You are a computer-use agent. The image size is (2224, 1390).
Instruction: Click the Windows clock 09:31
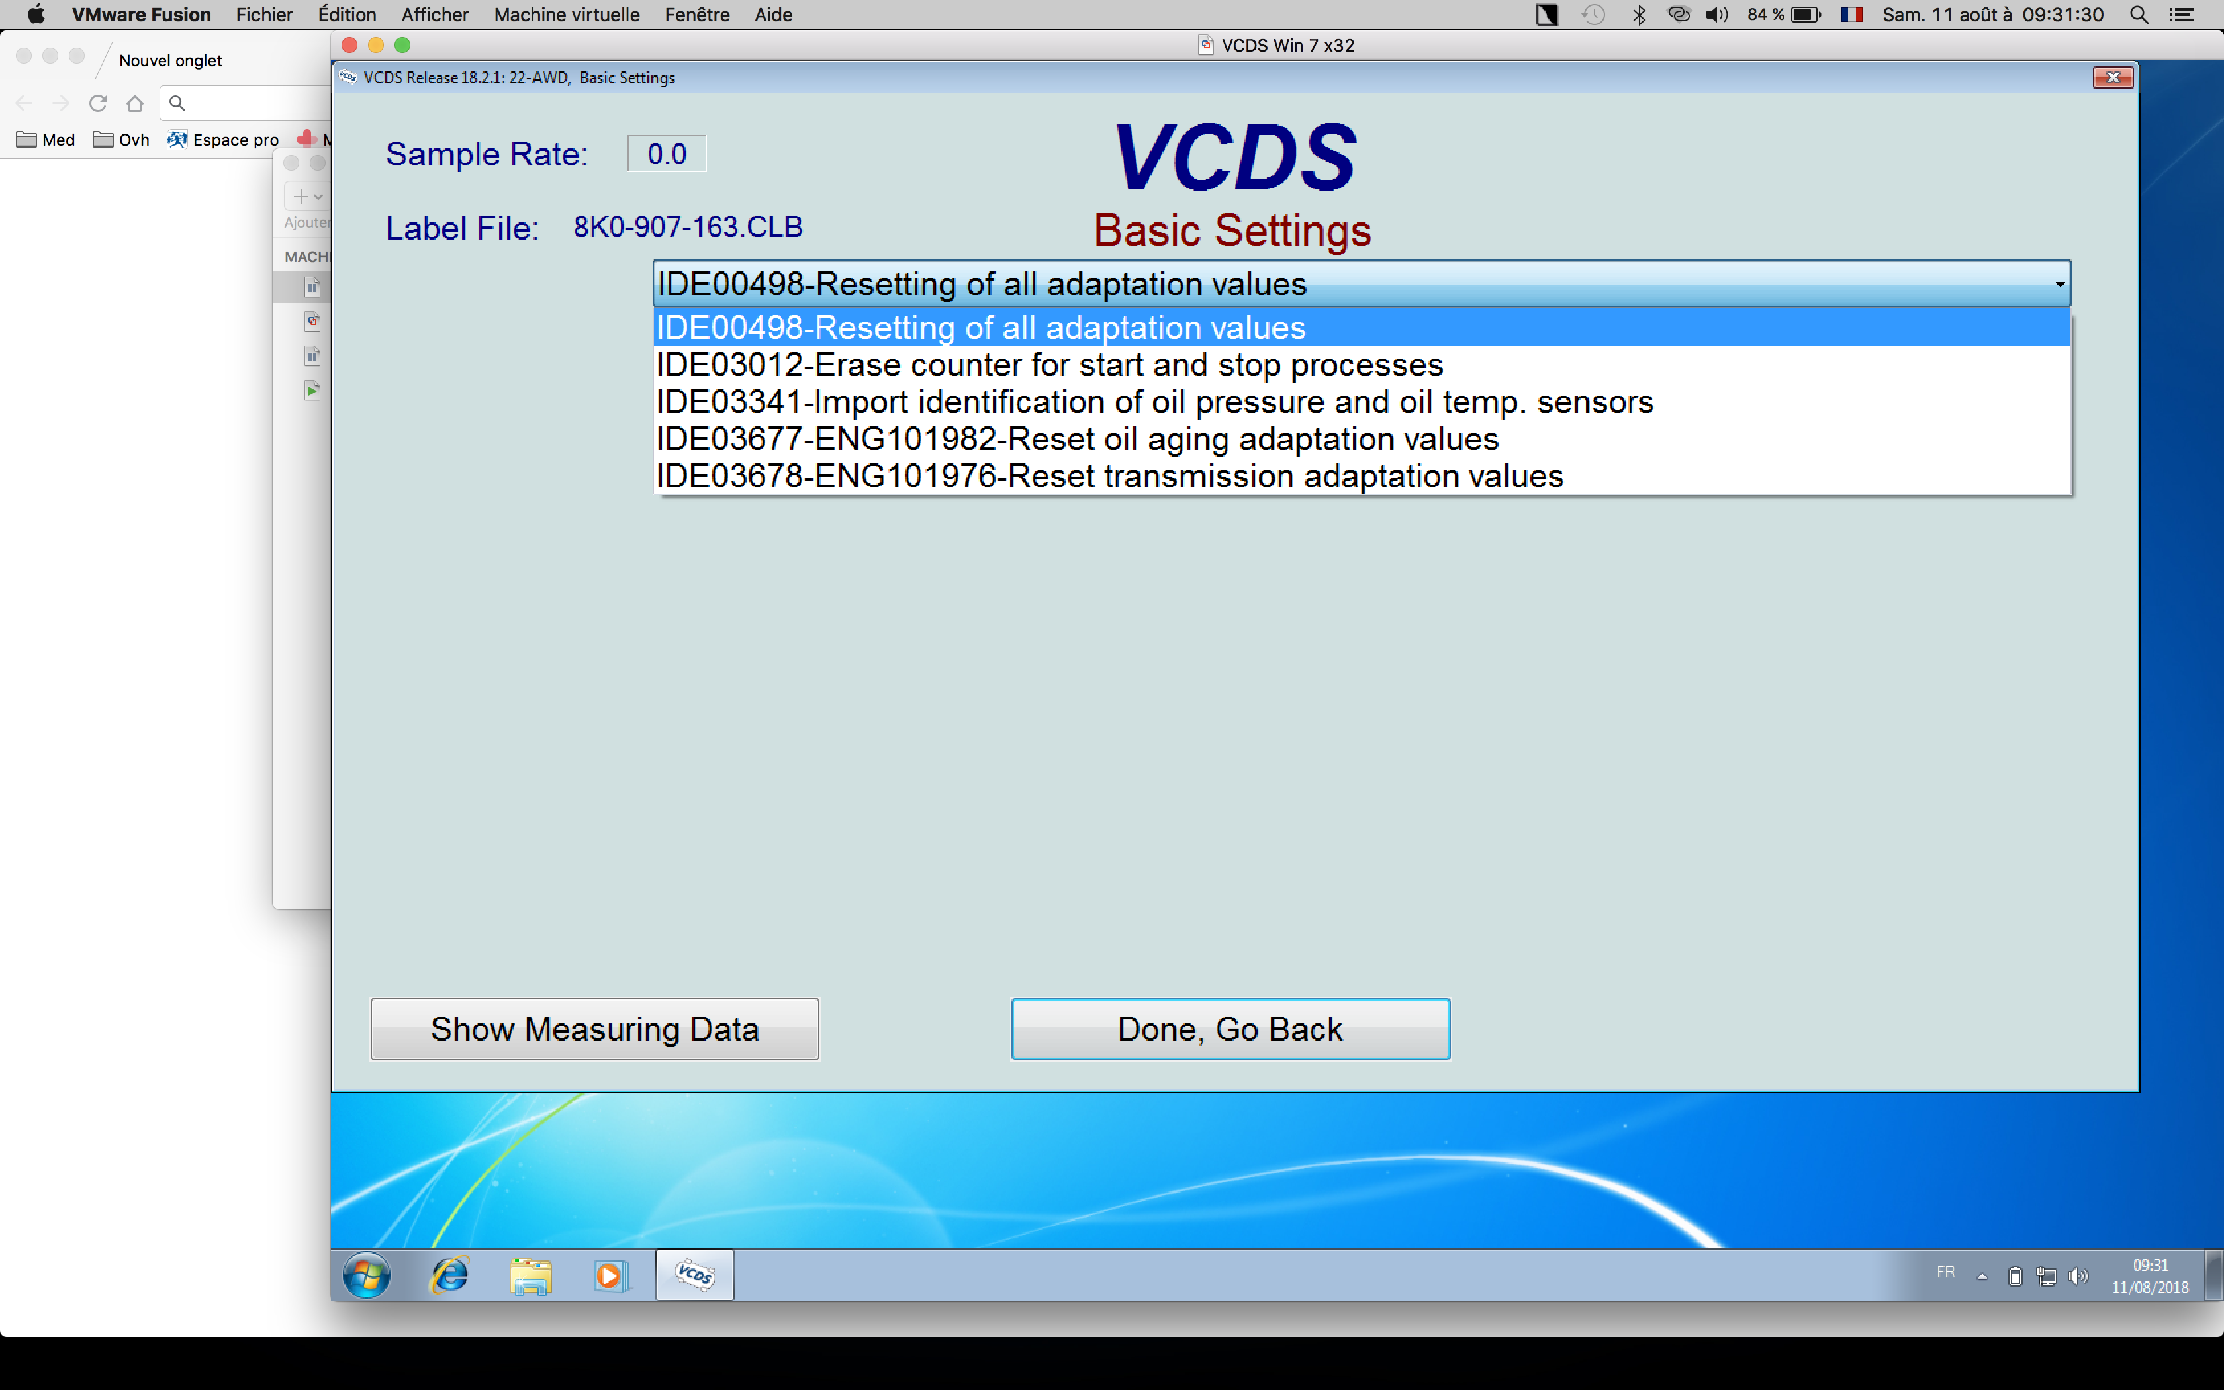pos(2150,1265)
